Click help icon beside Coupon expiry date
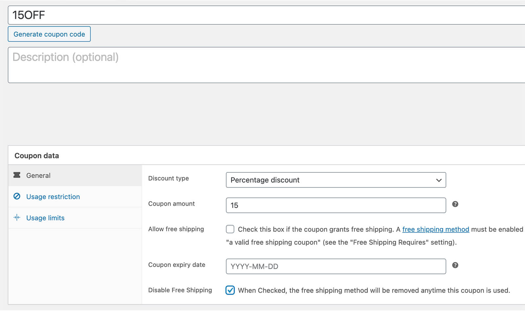Image resolution: width=525 pixels, height=311 pixels. click(455, 265)
